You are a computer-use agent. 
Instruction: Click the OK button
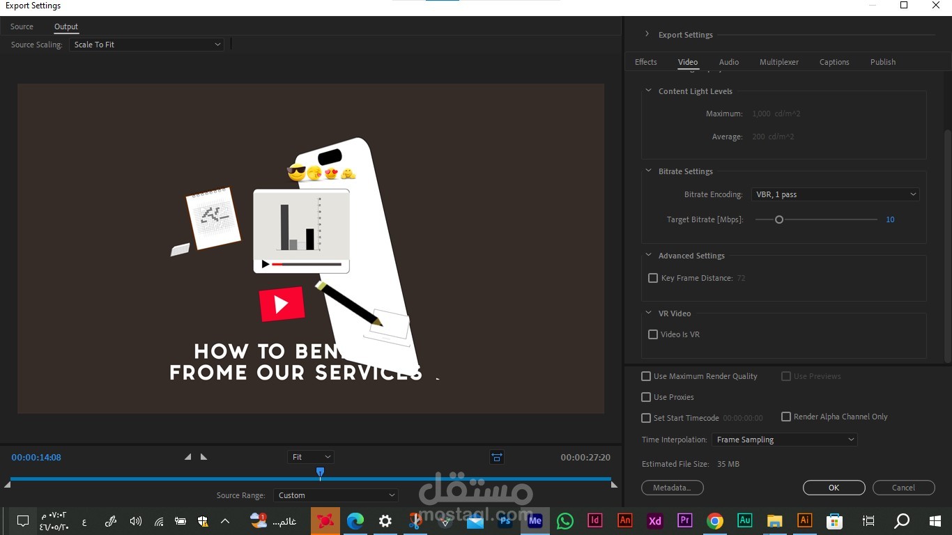pos(834,488)
